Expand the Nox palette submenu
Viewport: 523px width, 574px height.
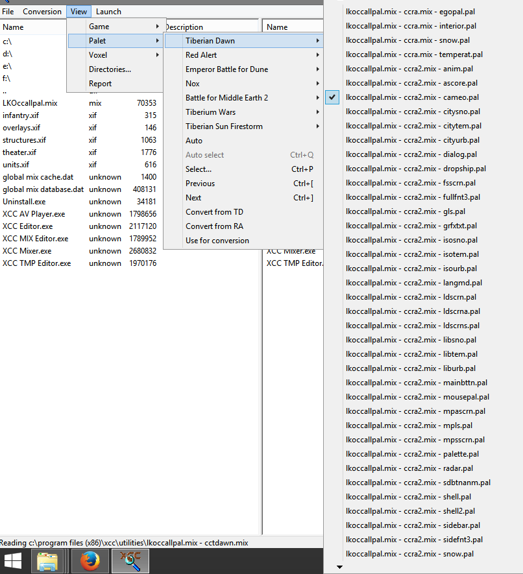pos(243,84)
